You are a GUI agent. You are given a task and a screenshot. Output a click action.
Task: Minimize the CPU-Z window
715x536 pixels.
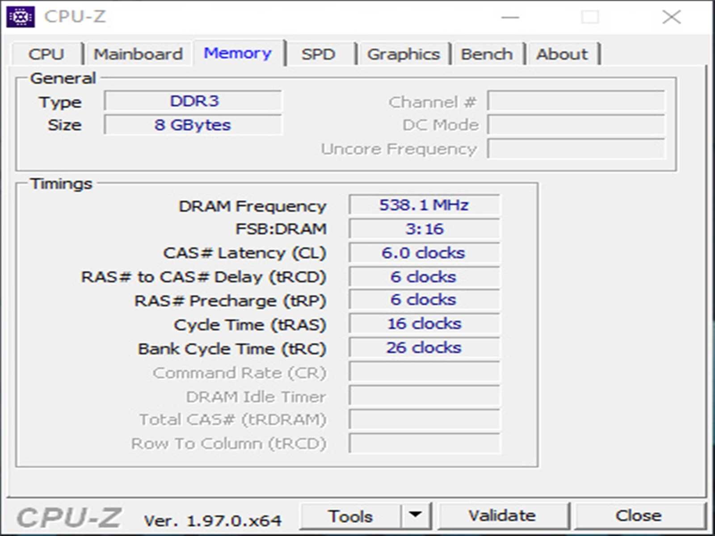(510, 17)
